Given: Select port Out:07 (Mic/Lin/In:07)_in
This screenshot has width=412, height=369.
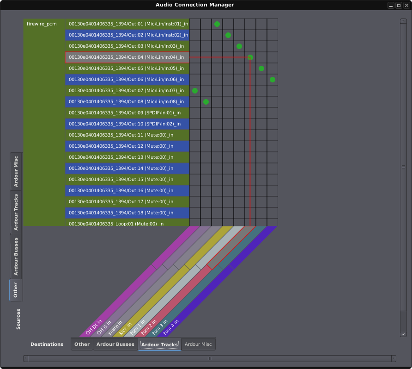Looking at the screenshot, I should tap(127, 91).
